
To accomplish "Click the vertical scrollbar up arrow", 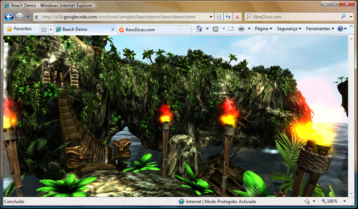I will (x=351, y=39).
